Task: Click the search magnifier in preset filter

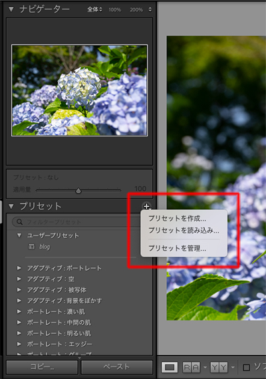Action: (x=19, y=222)
